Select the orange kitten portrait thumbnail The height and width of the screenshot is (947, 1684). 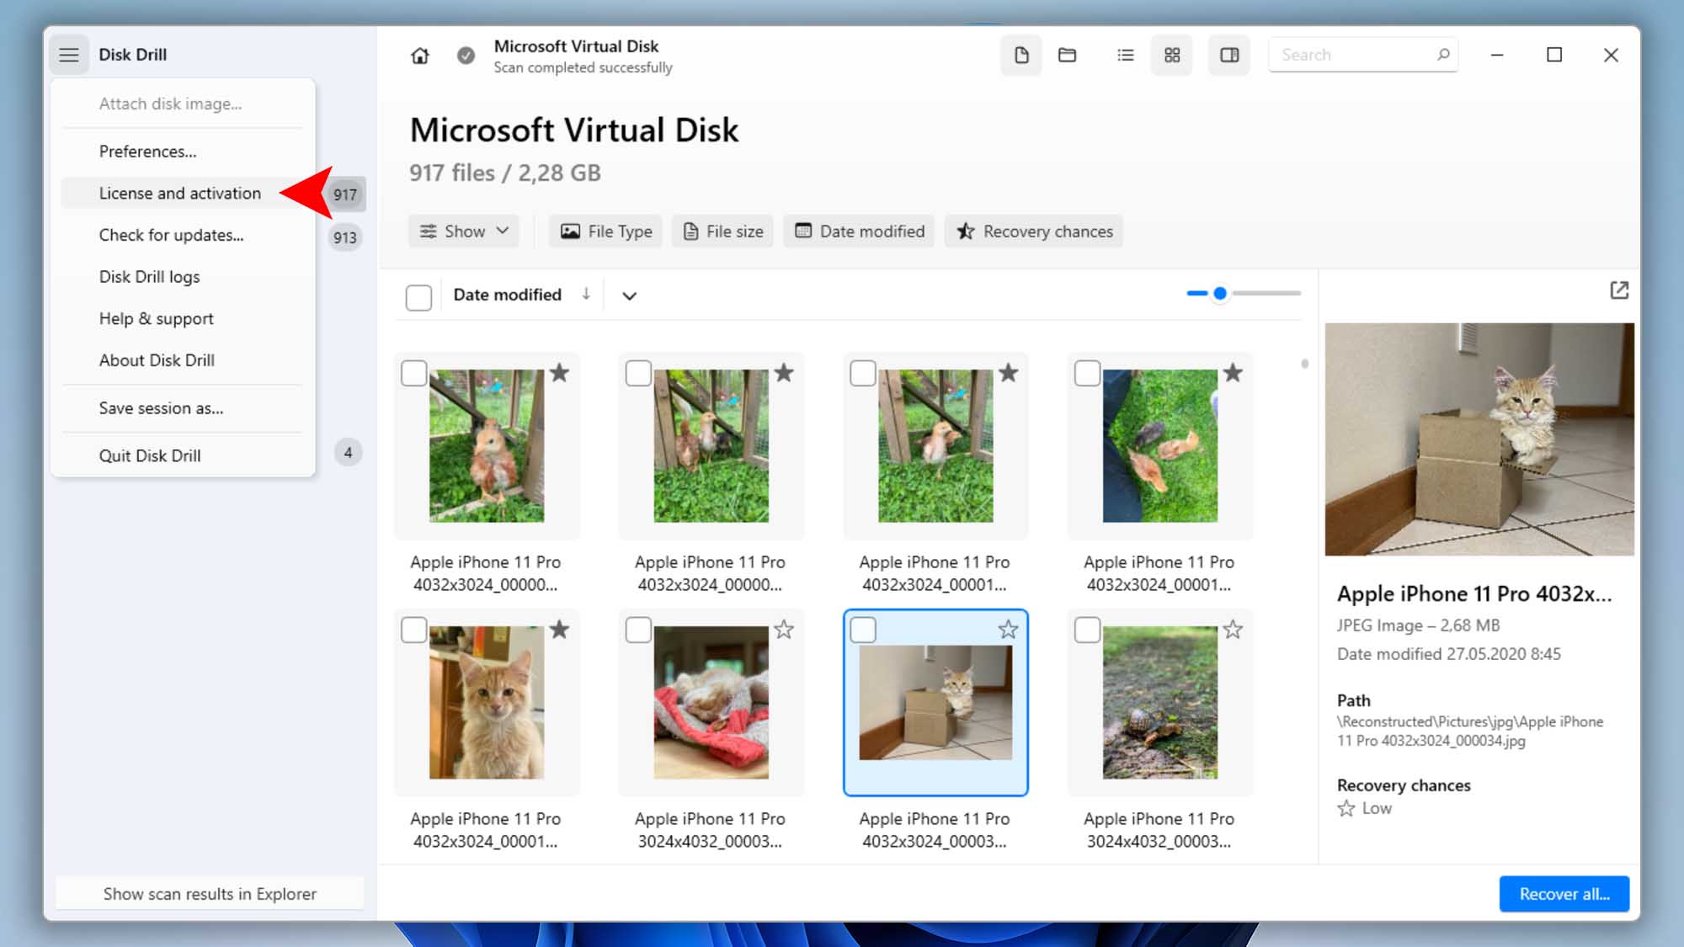(487, 702)
